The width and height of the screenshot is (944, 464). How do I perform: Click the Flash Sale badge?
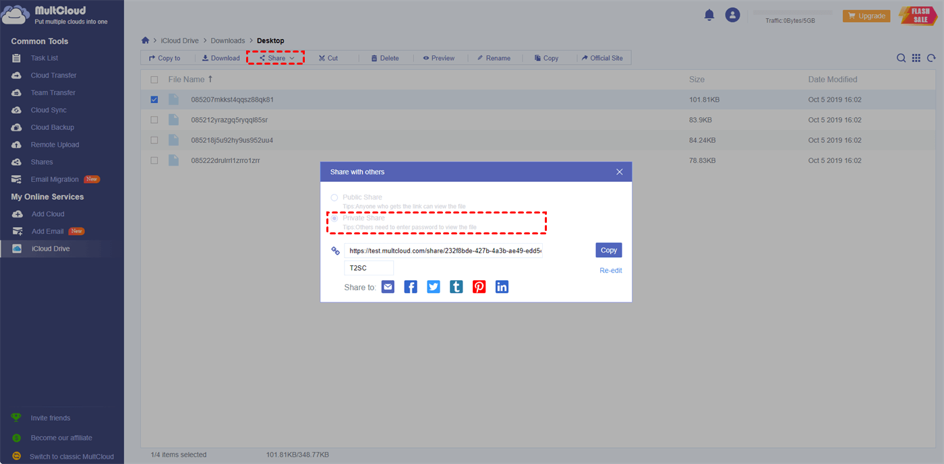[x=918, y=15]
